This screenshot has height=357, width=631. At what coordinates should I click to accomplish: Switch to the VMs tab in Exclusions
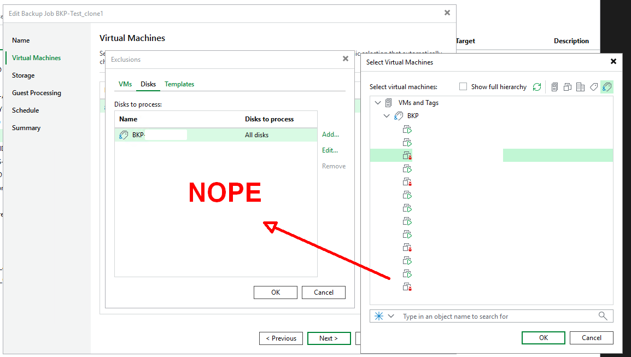pos(125,84)
